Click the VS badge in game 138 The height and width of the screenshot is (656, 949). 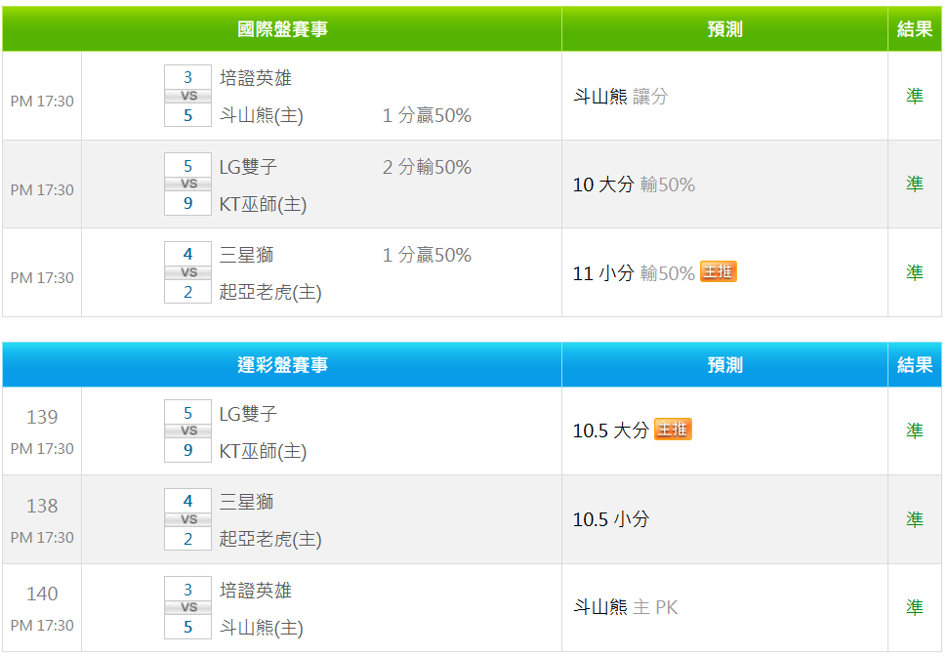tap(188, 519)
